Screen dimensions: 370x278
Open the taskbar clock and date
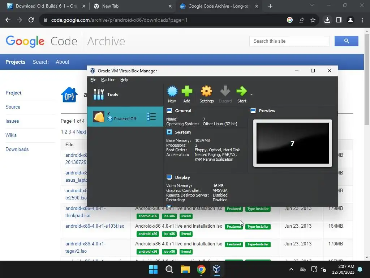coord(343,269)
